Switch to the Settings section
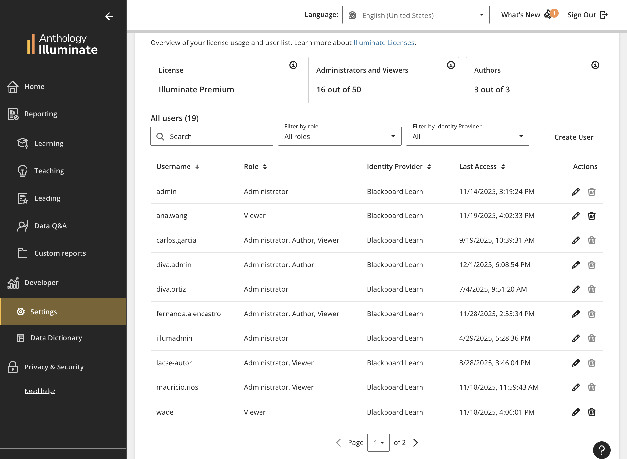This screenshot has height=459, width=627. click(44, 311)
